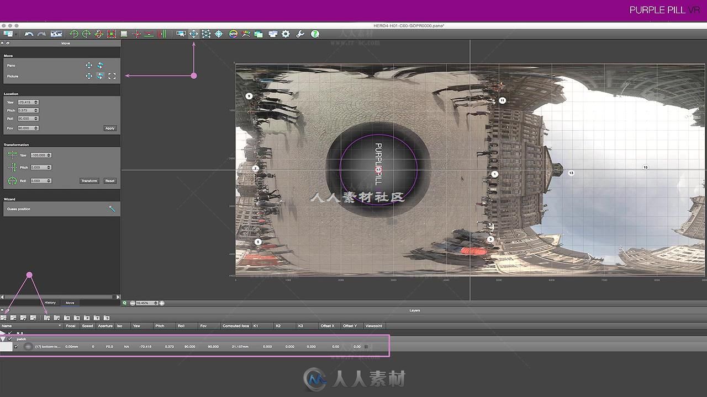Select the vertical lines tool
The height and width of the screenshot is (397, 707).
click(x=161, y=34)
